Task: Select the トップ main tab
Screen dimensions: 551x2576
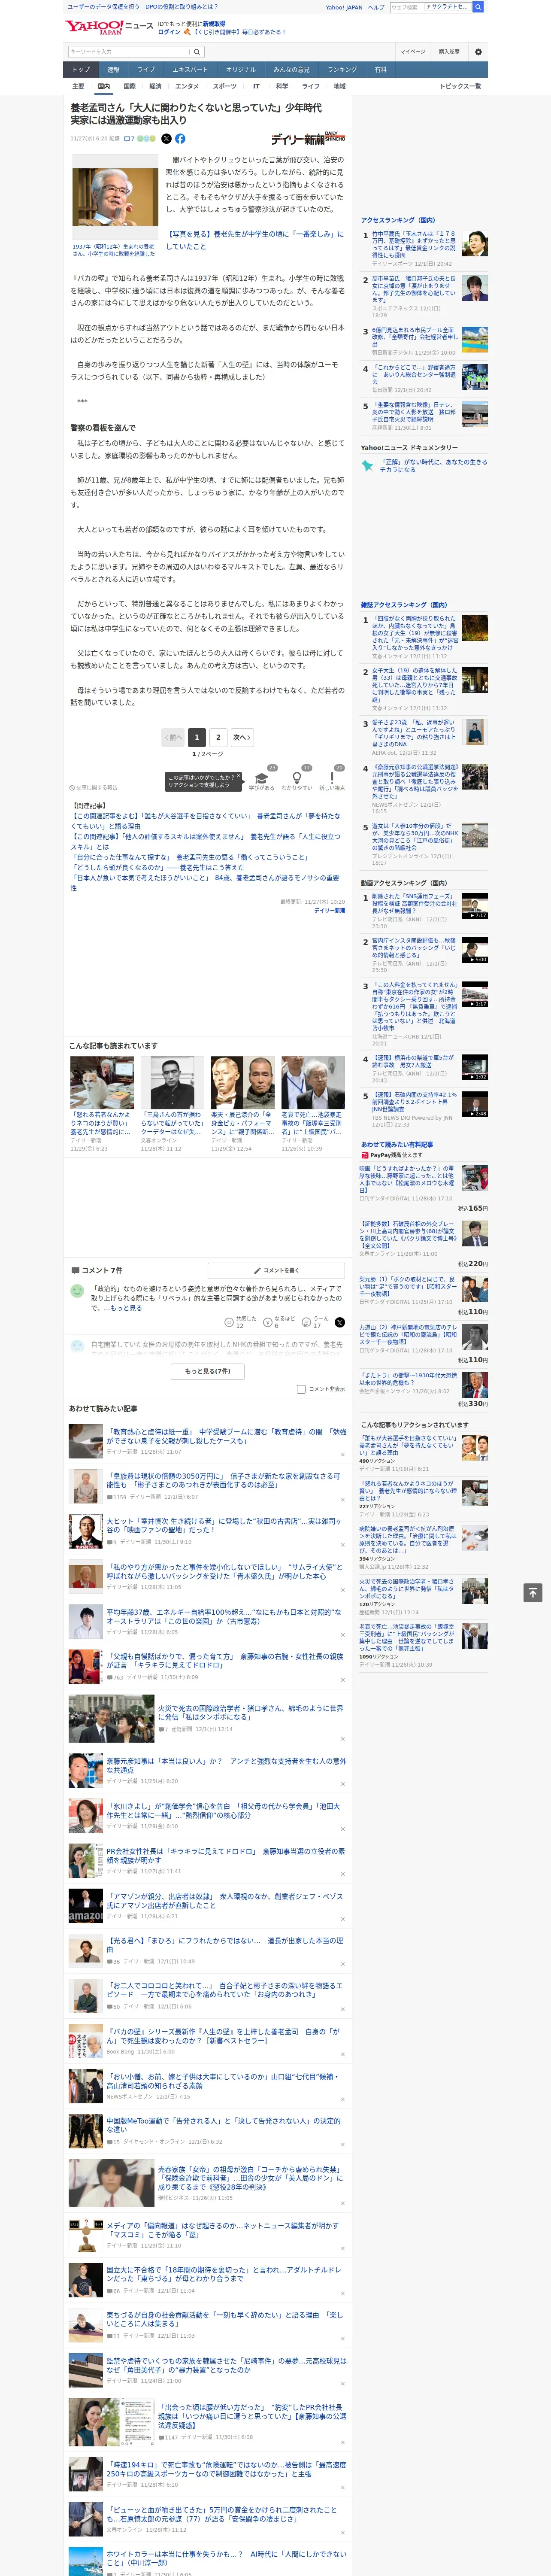Action: (x=81, y=69)
